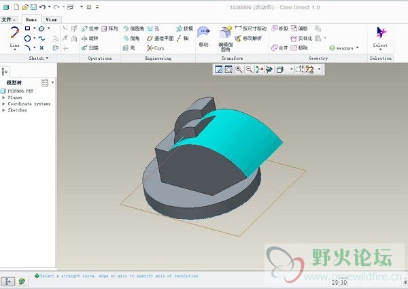
Task: Expand the Sketches tree node
Action: (x=3, y=110)
